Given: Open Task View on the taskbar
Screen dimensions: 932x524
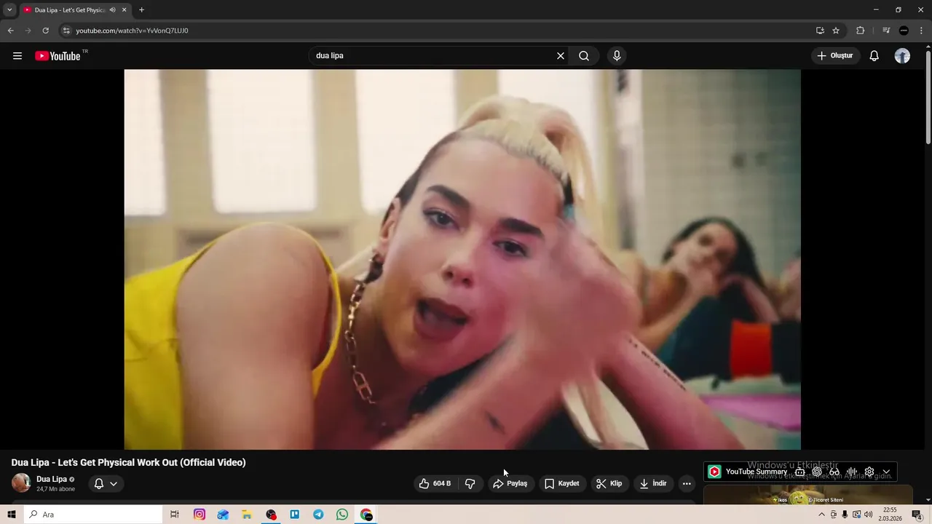Looking at the screenshot, I should point(174,515).
